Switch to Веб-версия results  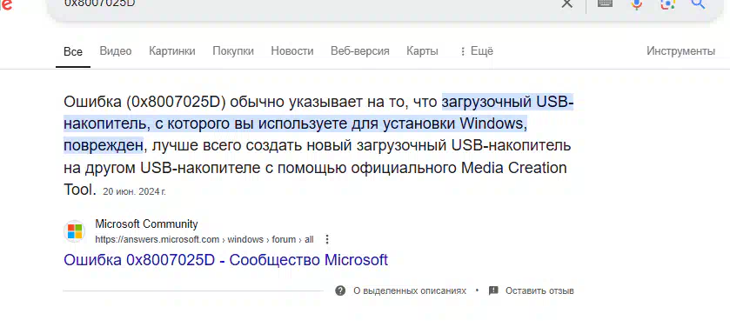[360, 50]
